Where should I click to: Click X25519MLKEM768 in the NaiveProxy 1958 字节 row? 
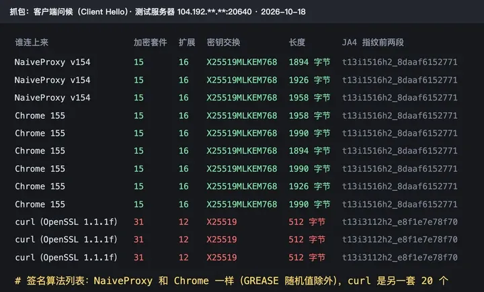(x=242, y=97)
